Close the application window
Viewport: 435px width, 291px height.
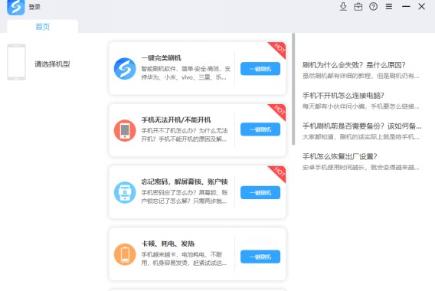click(421, 6)
